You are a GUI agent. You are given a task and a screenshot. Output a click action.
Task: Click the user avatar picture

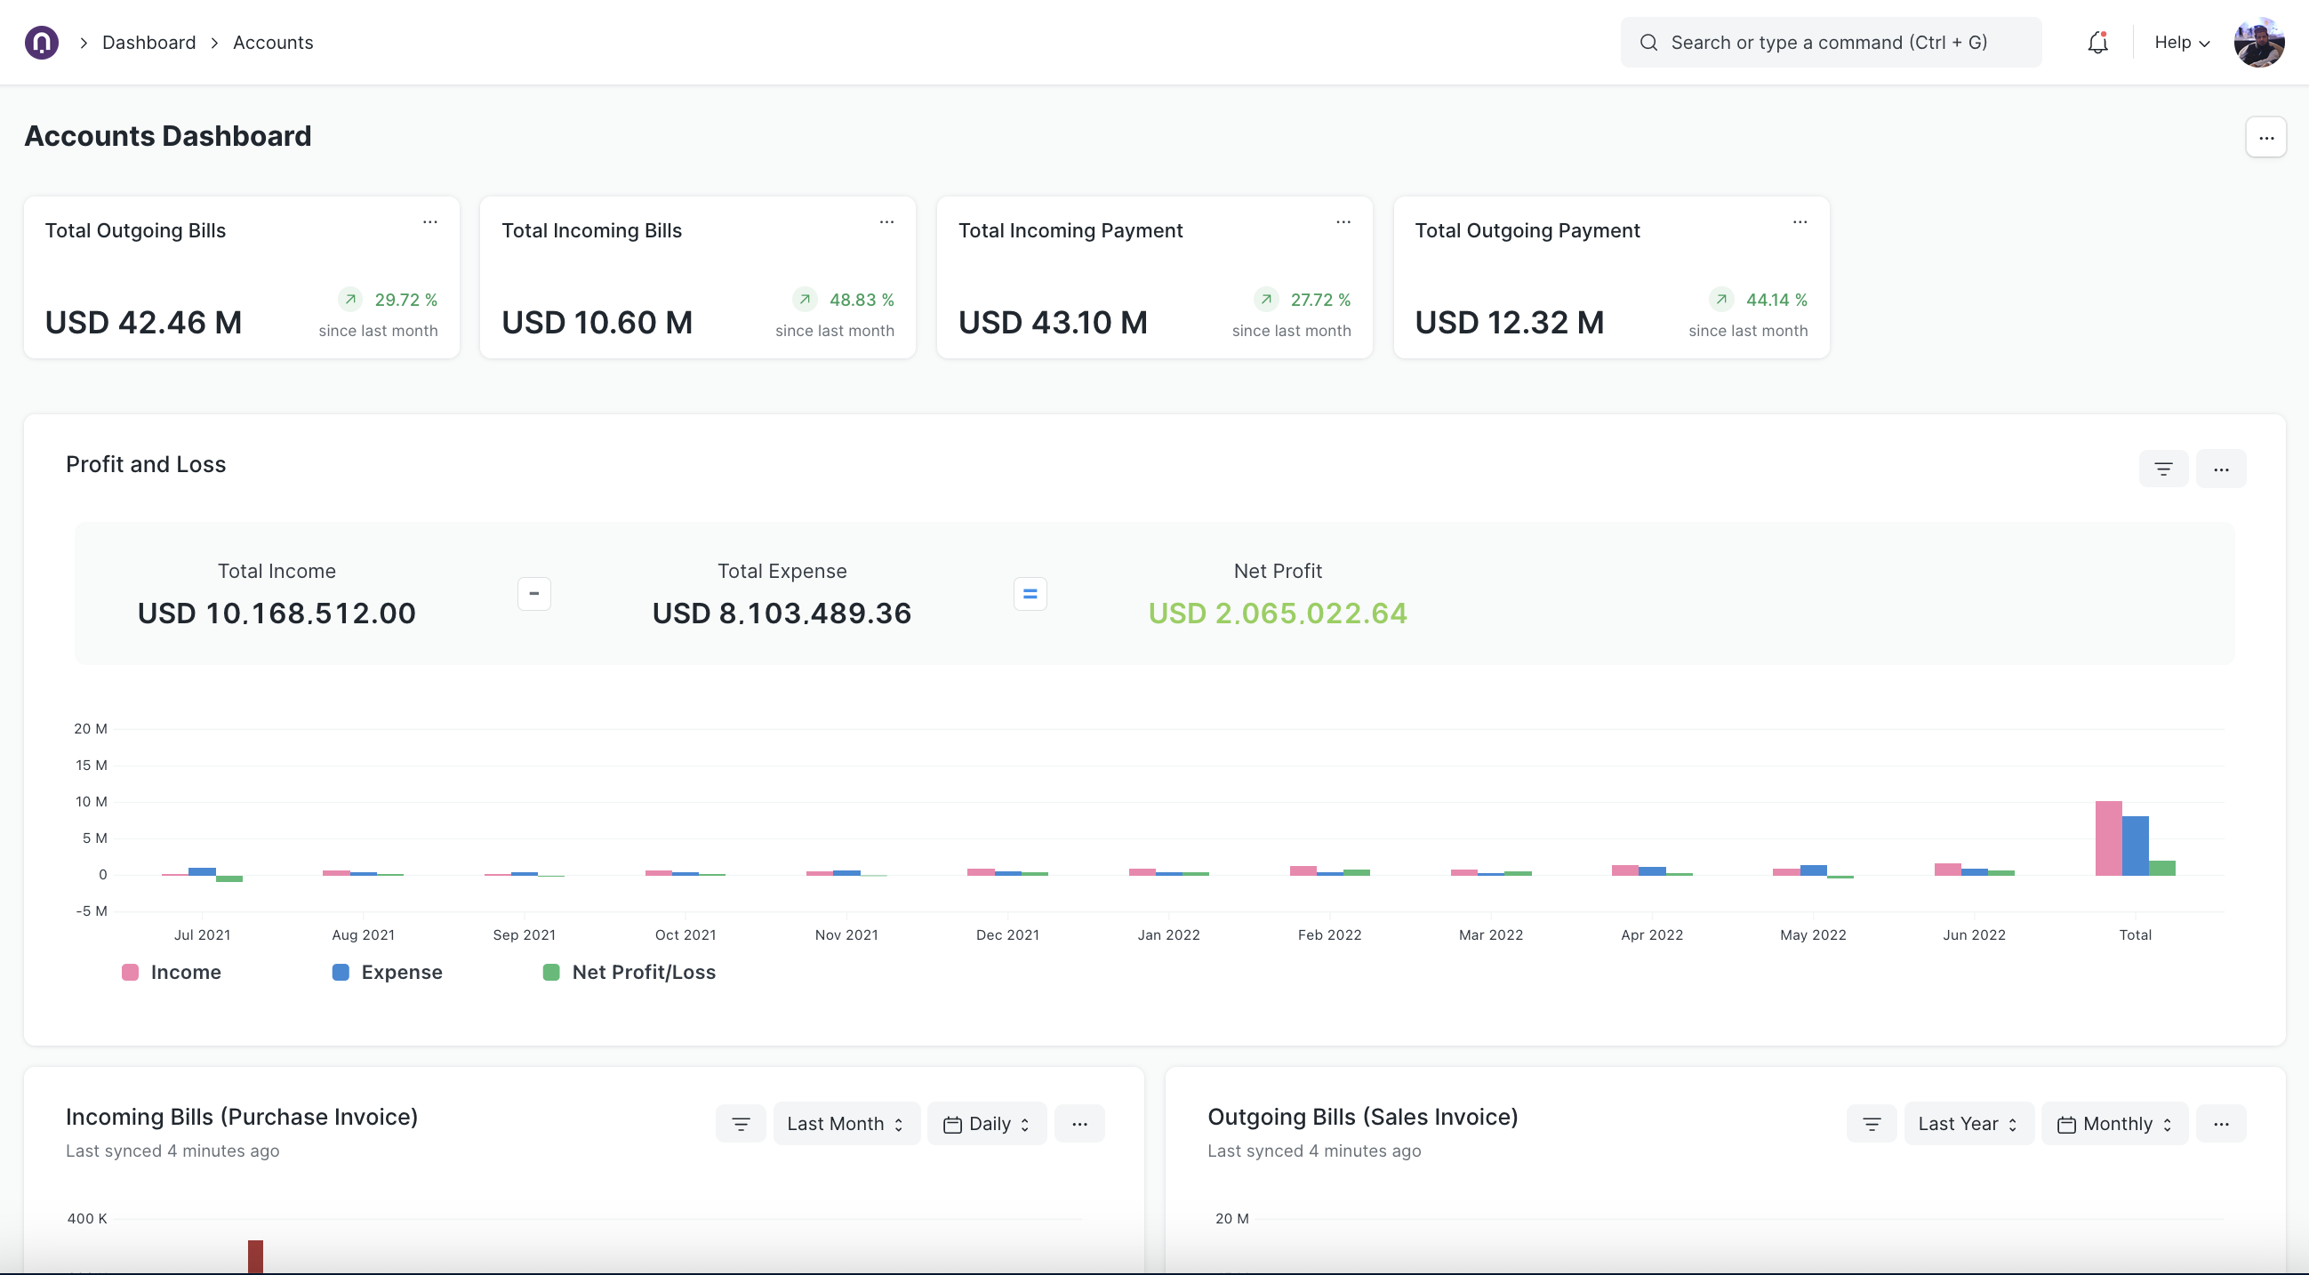pyautogui.click(x=2259, y=42)
